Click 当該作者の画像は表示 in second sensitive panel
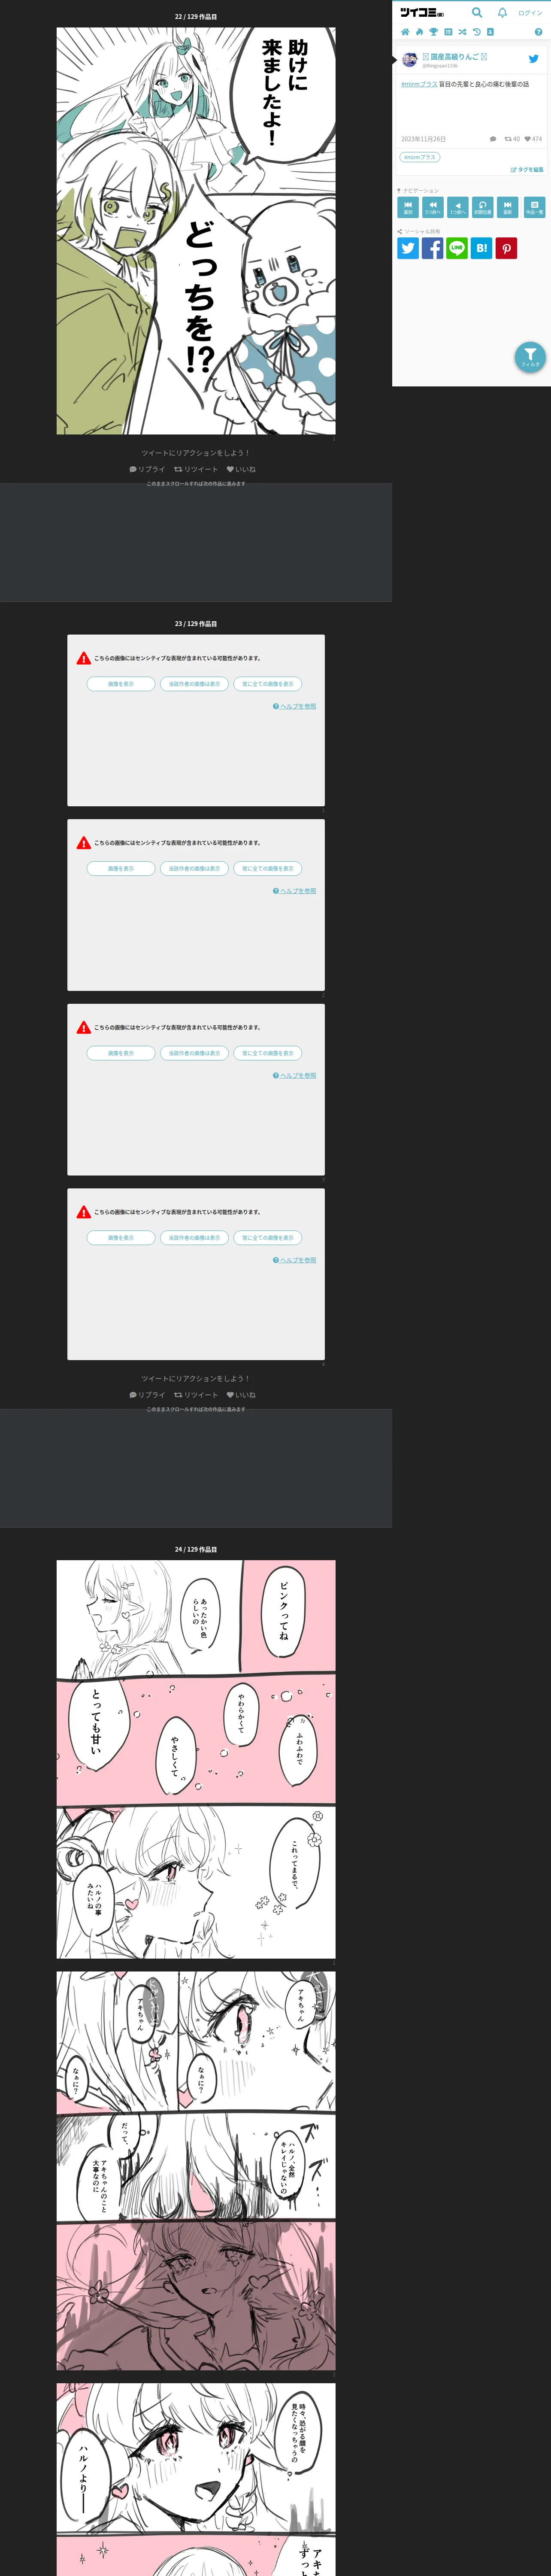Image resolution: width=551 pixels, height=2576 pixels. point(194,868)
